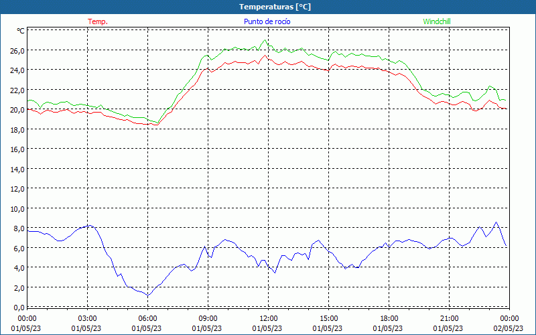
Task: Click the '18,0' y-axis value
Action: pyautogui.click(x=17, y=129)
